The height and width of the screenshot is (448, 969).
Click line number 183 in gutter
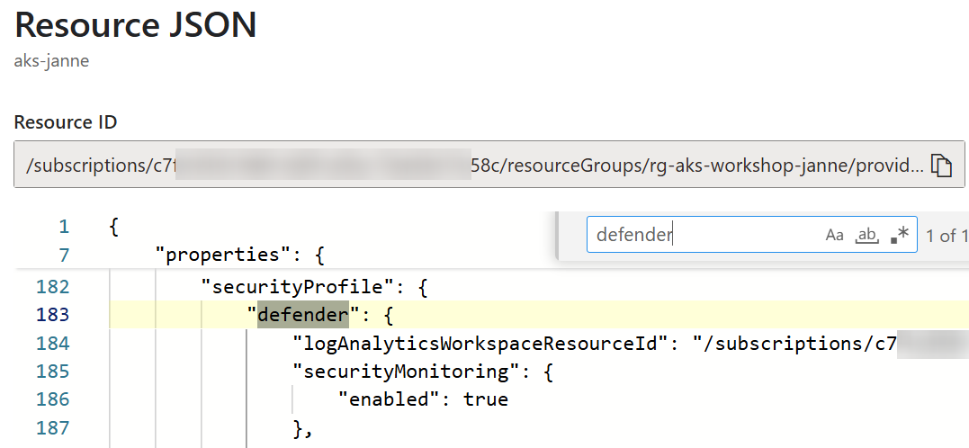(52, 315)
